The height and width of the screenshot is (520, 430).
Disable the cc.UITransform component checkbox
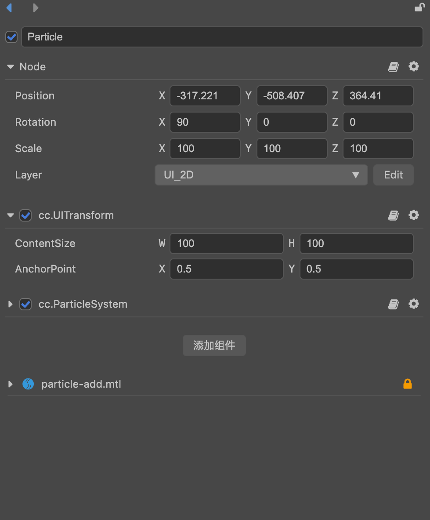click(25, 215)
